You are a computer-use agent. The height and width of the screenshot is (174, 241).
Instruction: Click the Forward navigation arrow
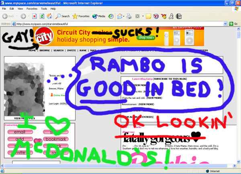click(x=23, y=16)
